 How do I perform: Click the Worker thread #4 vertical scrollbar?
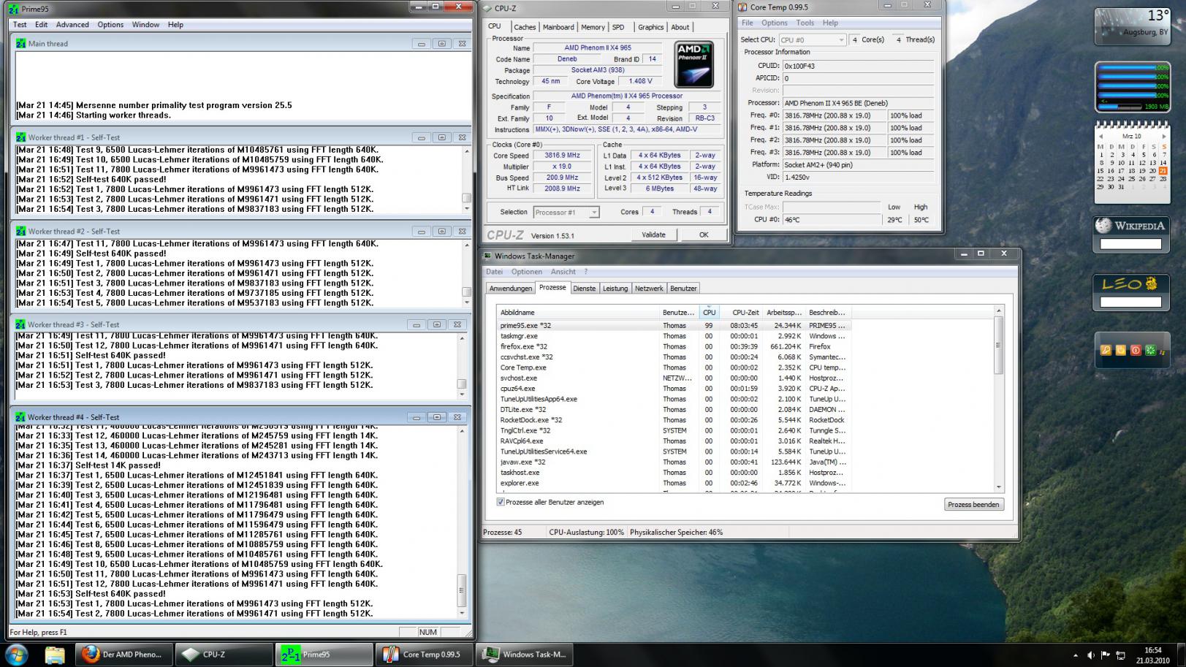(x=461, y=522)
